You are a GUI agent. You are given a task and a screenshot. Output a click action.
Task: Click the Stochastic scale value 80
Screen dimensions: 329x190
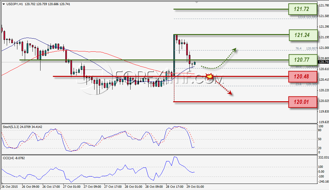click(320, 130)
